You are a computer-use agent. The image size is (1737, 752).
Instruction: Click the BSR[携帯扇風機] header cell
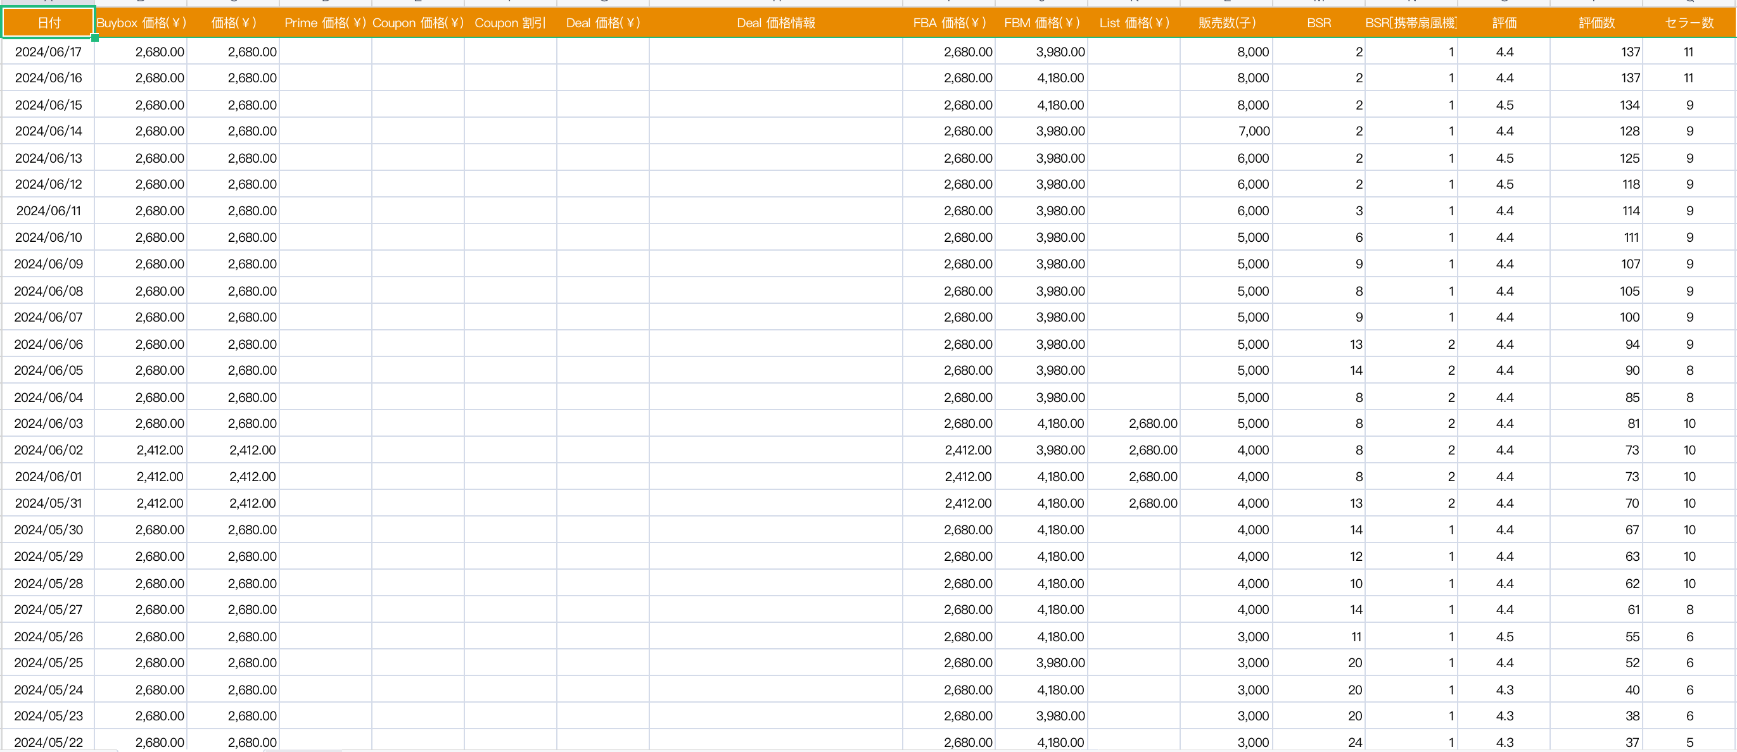[1411, 23]
